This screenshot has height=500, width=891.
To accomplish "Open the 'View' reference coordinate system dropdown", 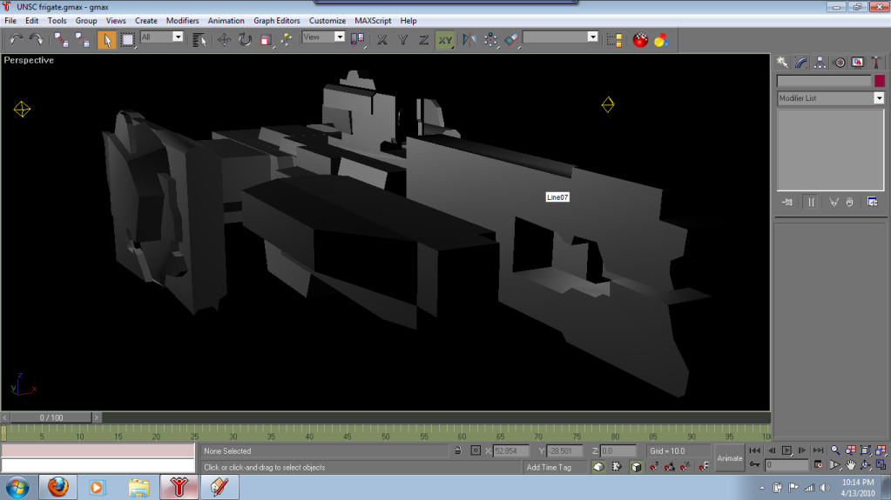I will [x=339, y=37].
